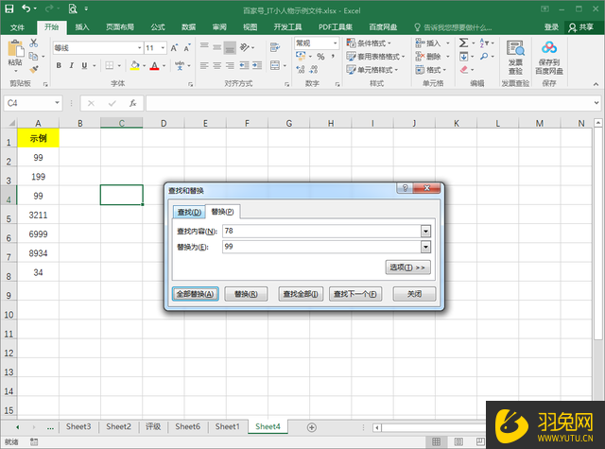Viewport: 605px width, 449px height.
Task: Click the Print Preview icon in quick access toolbar
Action: [x=73, y=9]
